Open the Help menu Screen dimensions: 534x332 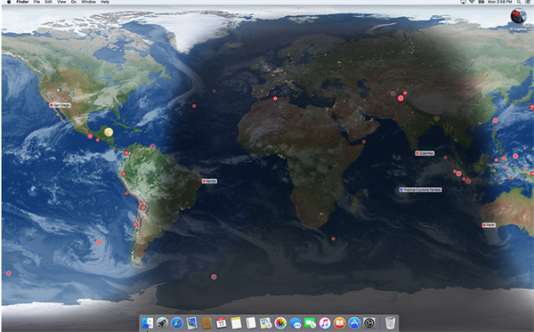pyautogui.click(x=105, y=2)
